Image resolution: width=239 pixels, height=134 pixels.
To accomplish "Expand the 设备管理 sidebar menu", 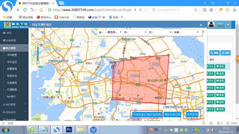I will click(x=13, y=40).
